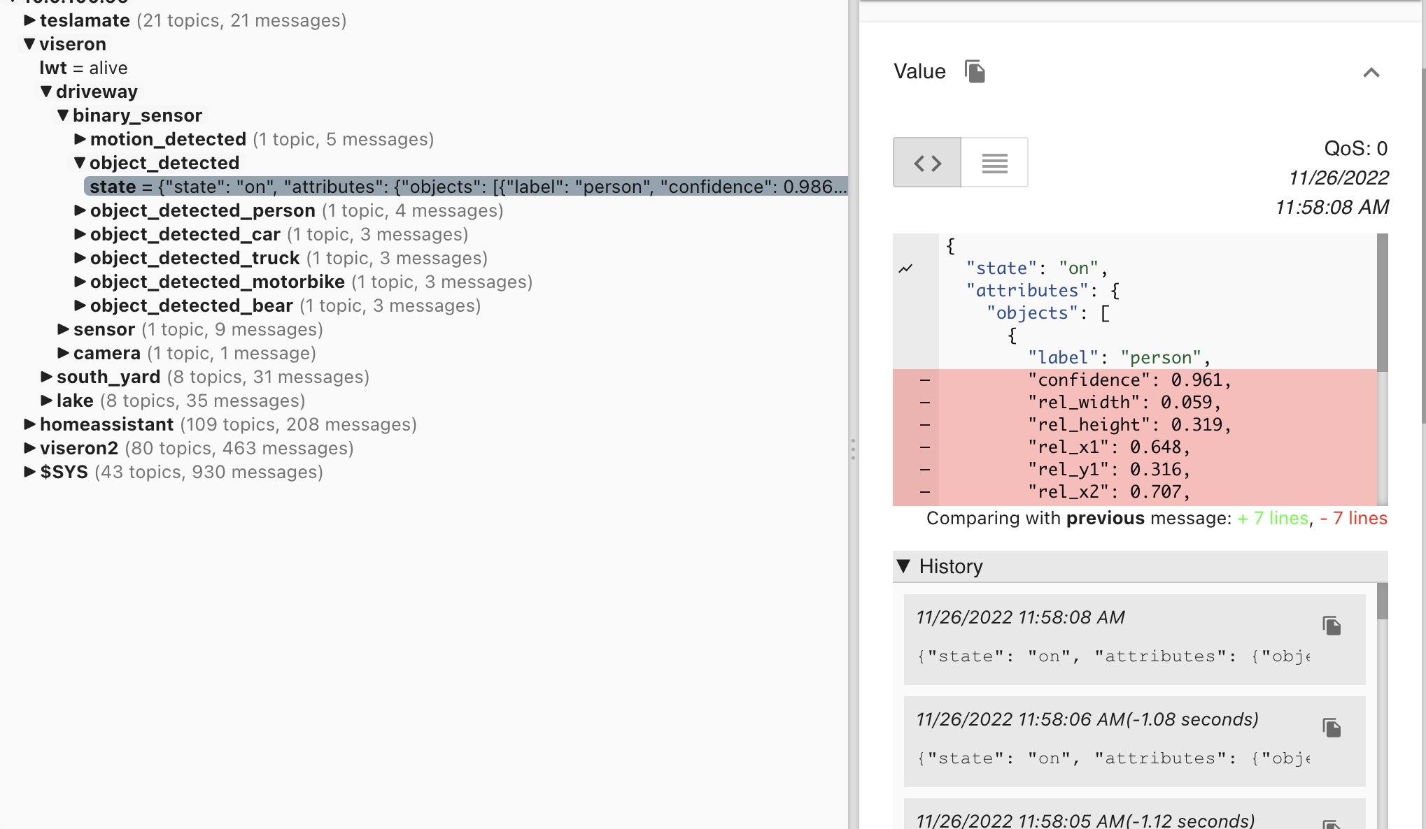Expand the south_yard topic

click(46, 377)
